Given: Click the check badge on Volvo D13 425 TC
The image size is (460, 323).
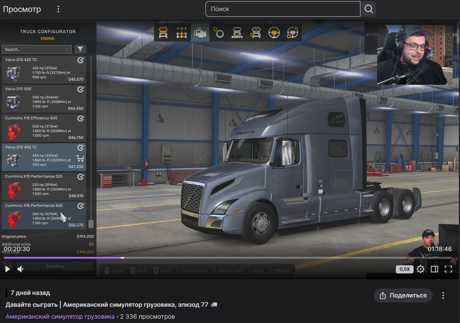Looking at the screenshot, I should 80,60.
